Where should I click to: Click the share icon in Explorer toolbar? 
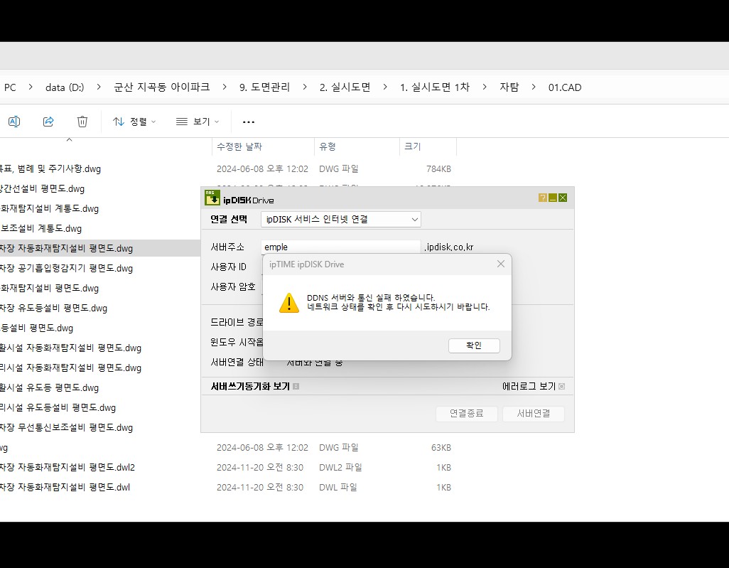48,122
